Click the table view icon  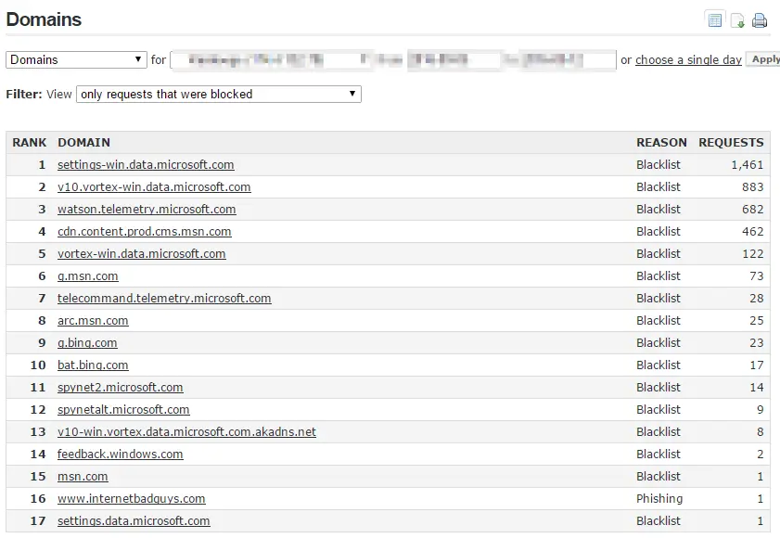715,20
